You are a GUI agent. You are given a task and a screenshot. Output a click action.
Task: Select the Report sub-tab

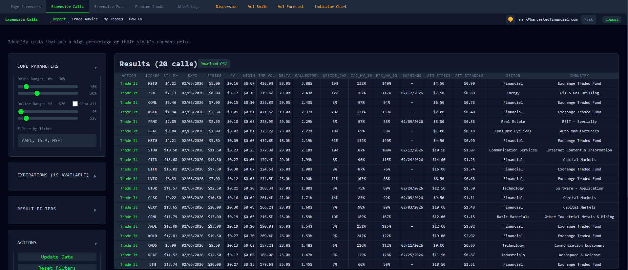[59, 19]
